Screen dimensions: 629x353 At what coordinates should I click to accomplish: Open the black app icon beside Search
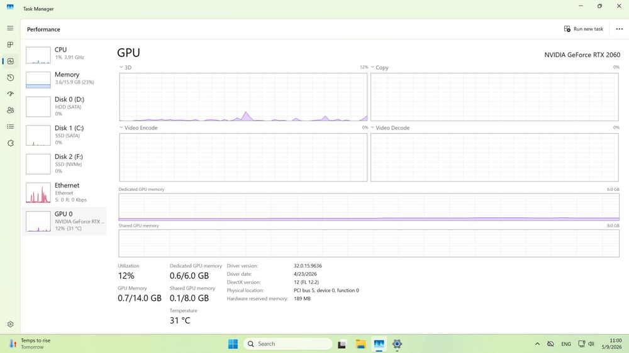342,344
